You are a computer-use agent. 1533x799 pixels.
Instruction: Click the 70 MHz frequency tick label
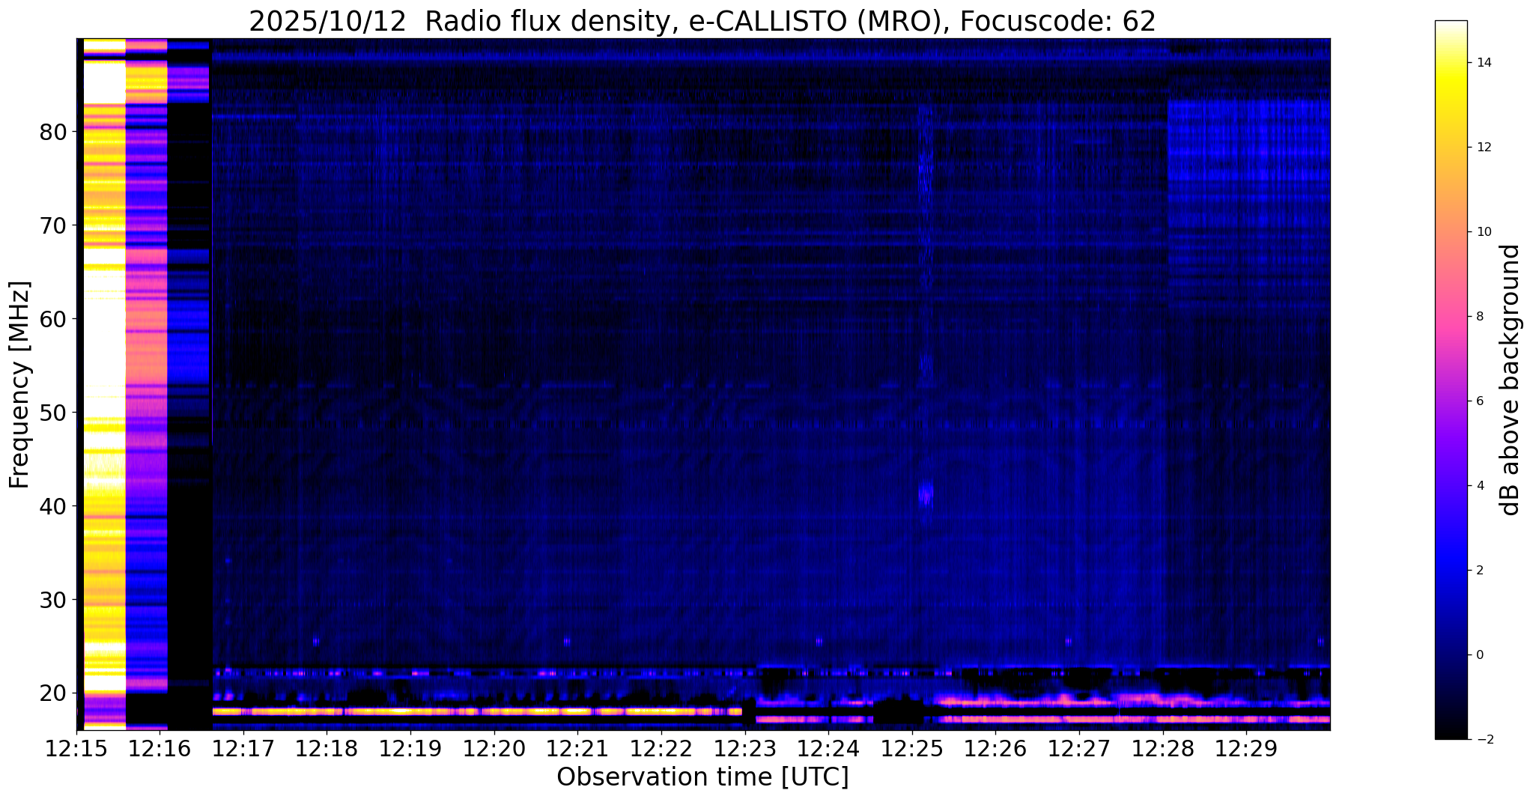[x=52, y=225]
